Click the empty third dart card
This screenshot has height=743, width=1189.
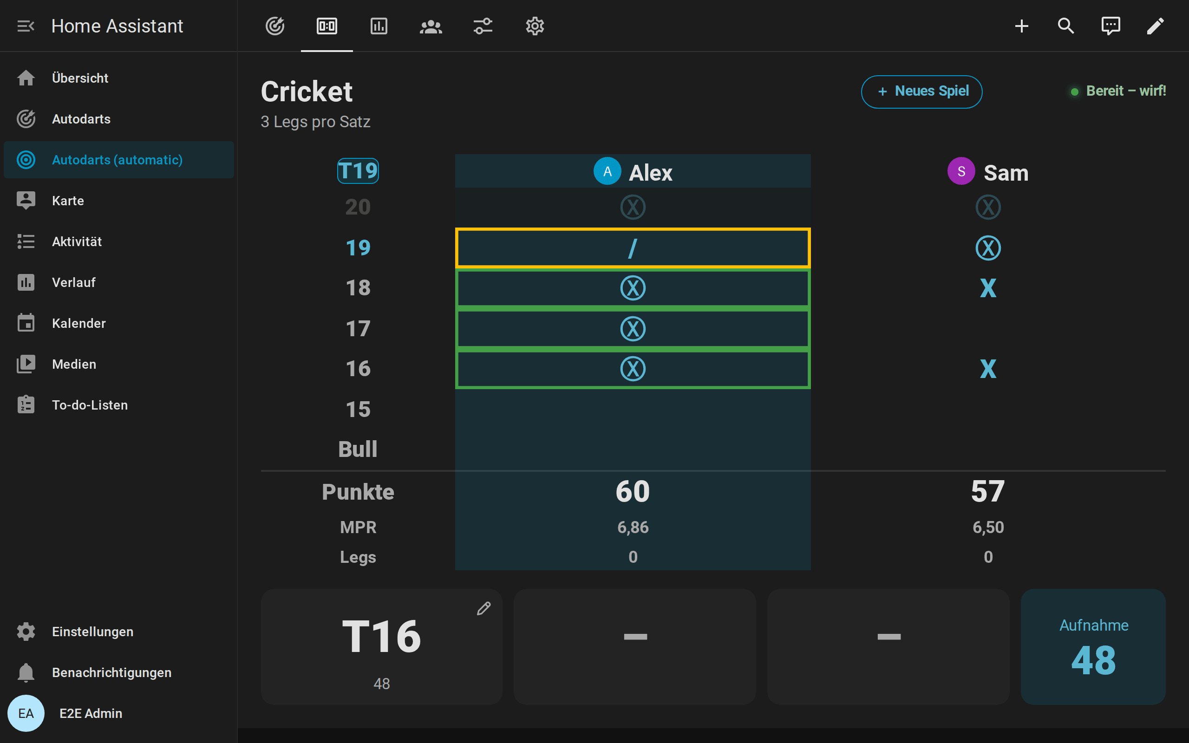pos(888,647)
